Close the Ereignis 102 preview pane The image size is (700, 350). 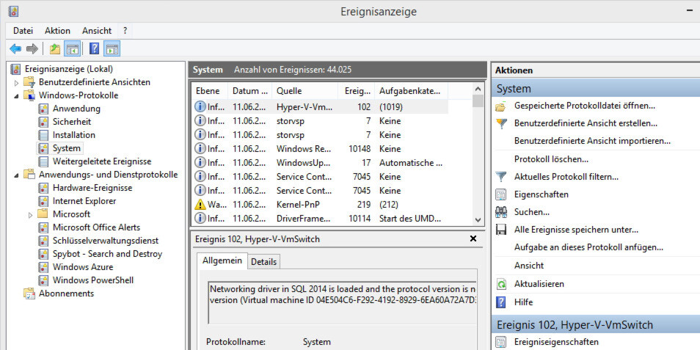pos(473,239)
